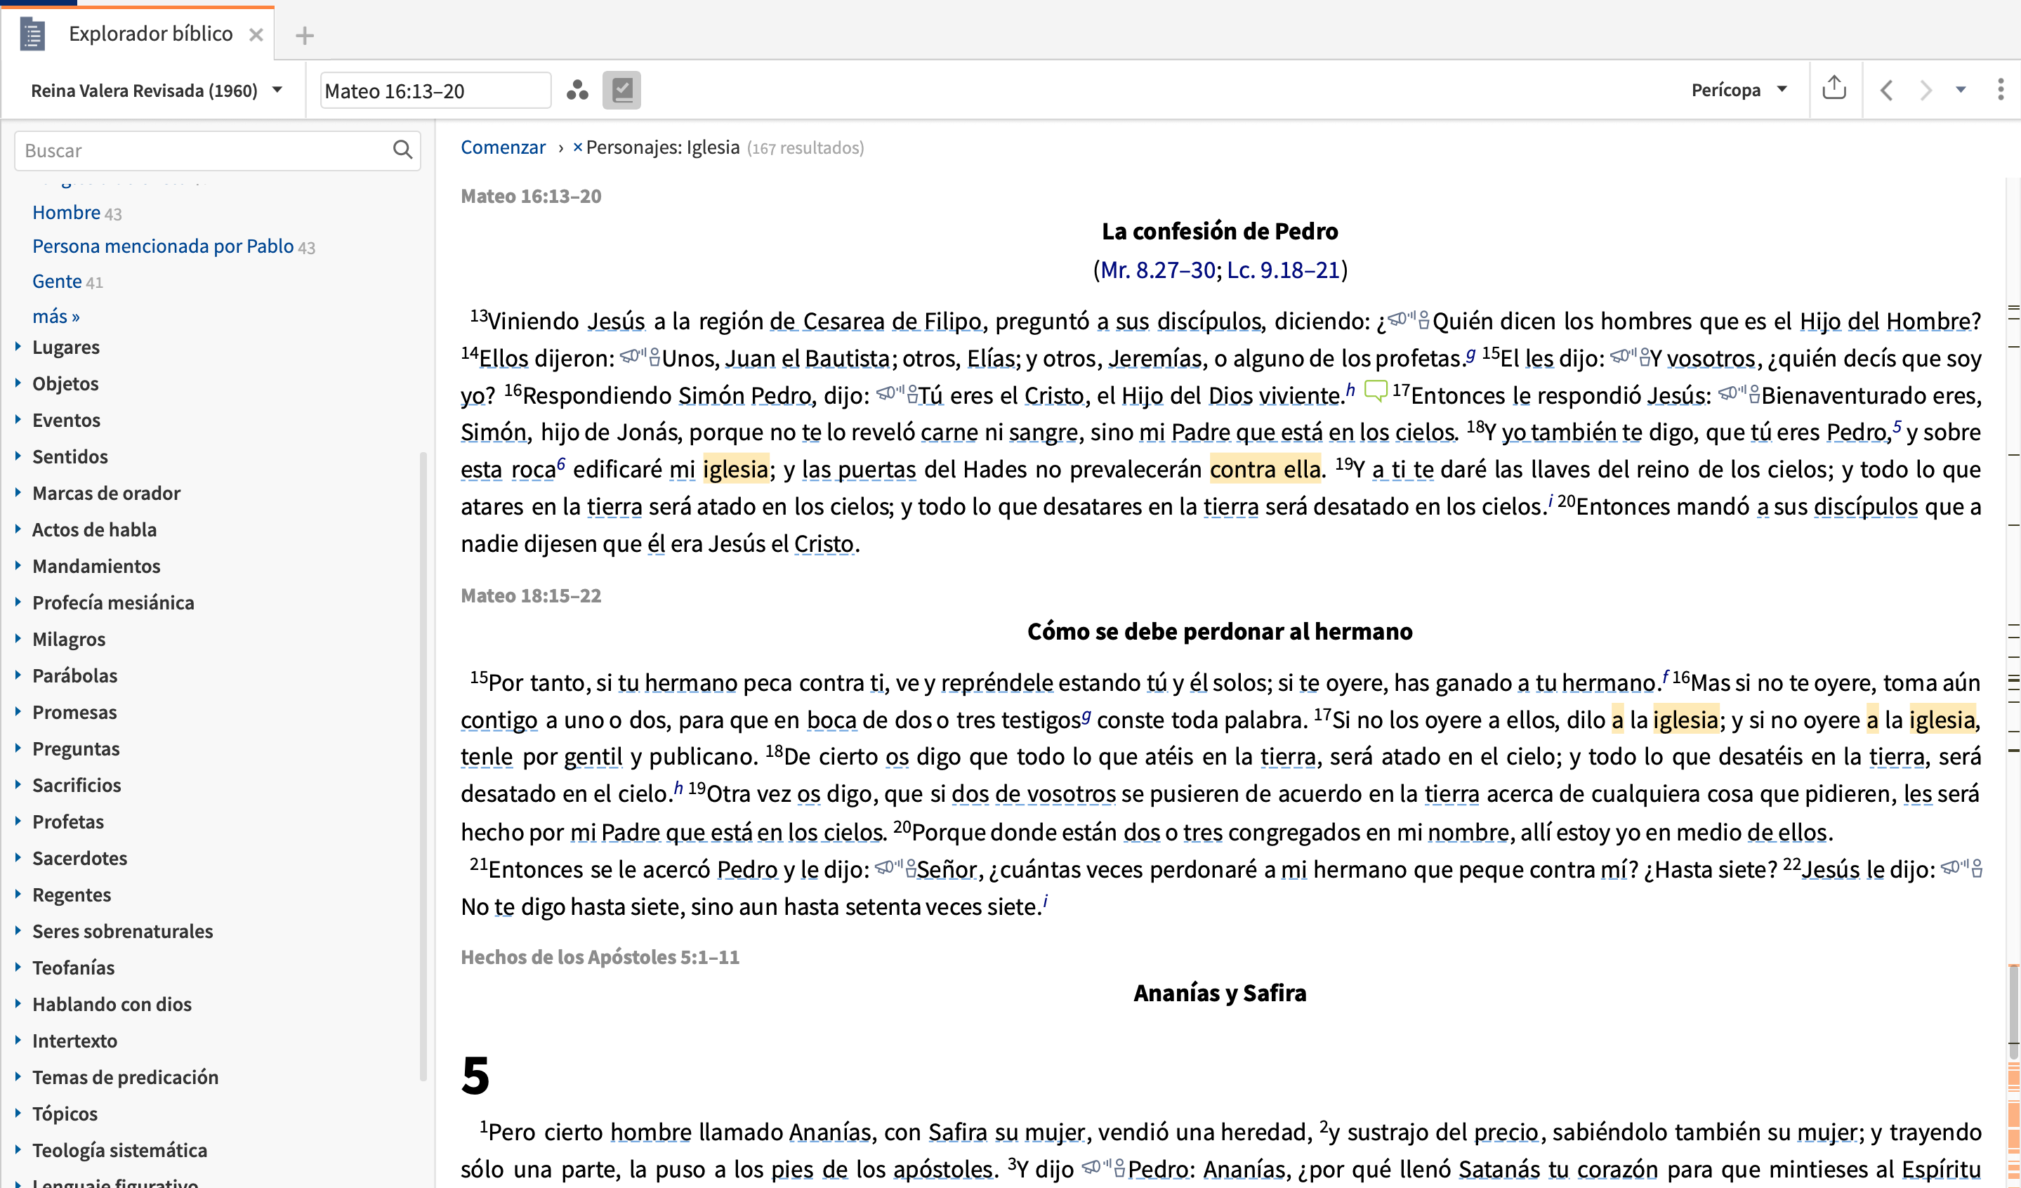Follow the Lc. 9.18–21 cross reference
This screenshot has height=1188, width=2021.
pyautogui.click(x=1283, y=270)
